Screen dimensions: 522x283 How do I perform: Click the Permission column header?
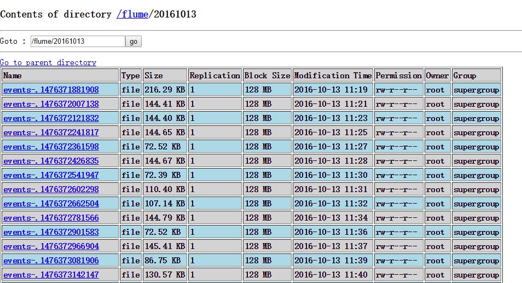399,76
